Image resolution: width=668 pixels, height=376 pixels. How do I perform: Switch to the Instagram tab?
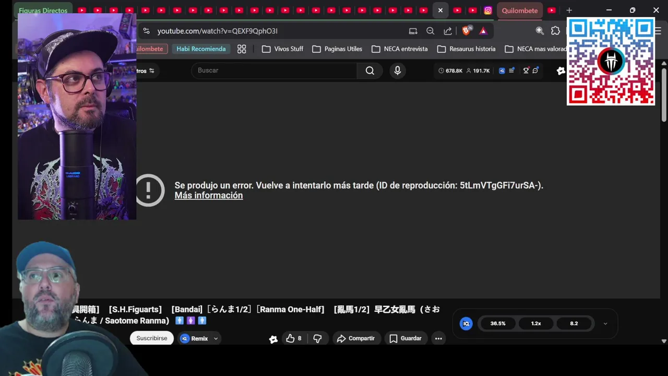[488, 10]
